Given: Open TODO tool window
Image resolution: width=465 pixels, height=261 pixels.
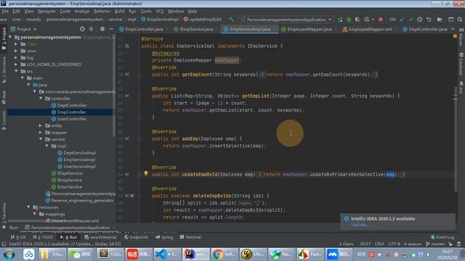Looking at the screenshot, I should [44, 237].
